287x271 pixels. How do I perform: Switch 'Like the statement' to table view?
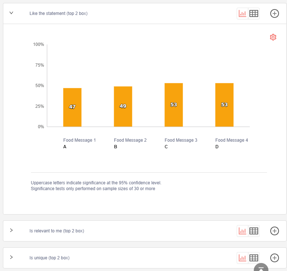[x=254, y=13]
